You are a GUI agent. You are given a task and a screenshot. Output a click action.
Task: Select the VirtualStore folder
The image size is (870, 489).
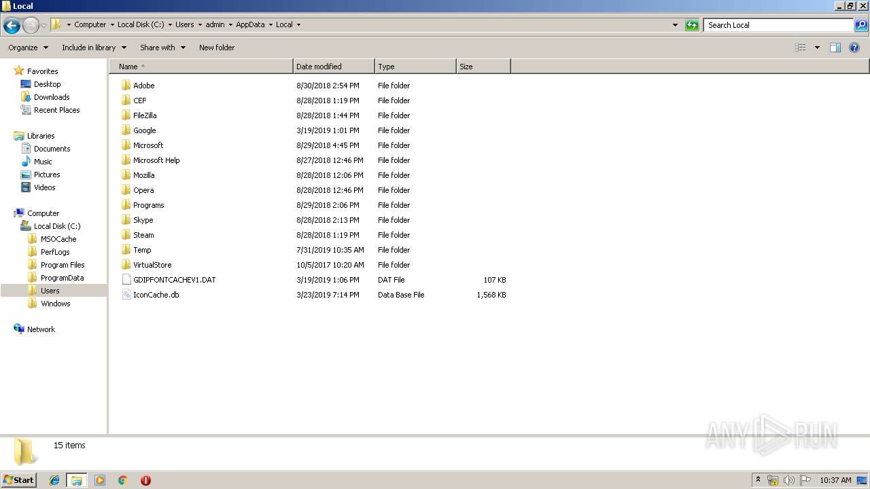tap(146, 265)
